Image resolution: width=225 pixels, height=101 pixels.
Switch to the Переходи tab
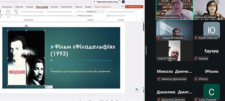tap(19, 7)
